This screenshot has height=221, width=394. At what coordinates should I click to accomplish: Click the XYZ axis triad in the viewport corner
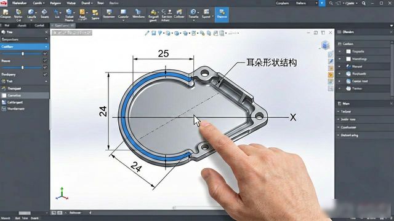pos(62,194)
